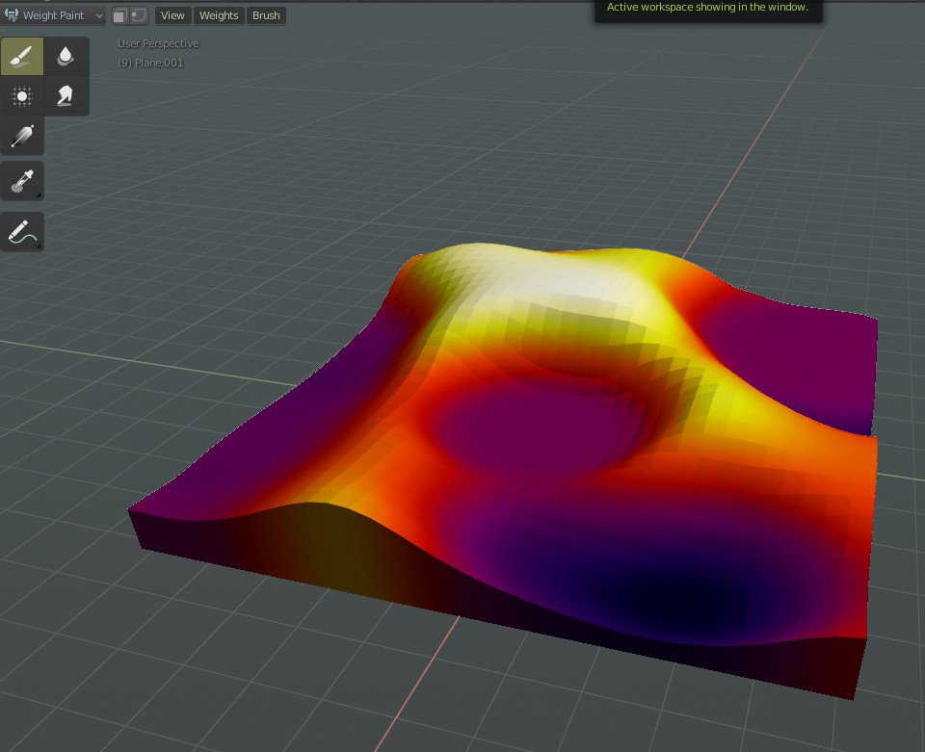Screen dimensions: 925x752
Task: Click the "User Perspective" viewport label
Action: [158, 43]
